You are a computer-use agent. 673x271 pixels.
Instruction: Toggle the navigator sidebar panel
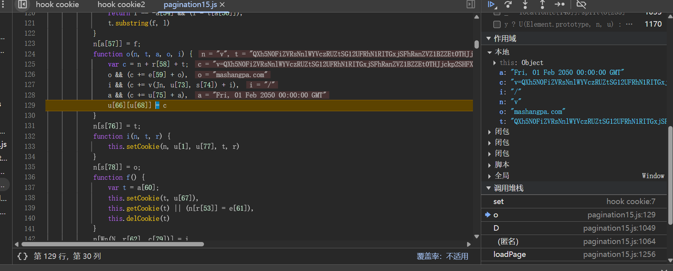pos(23,4)
